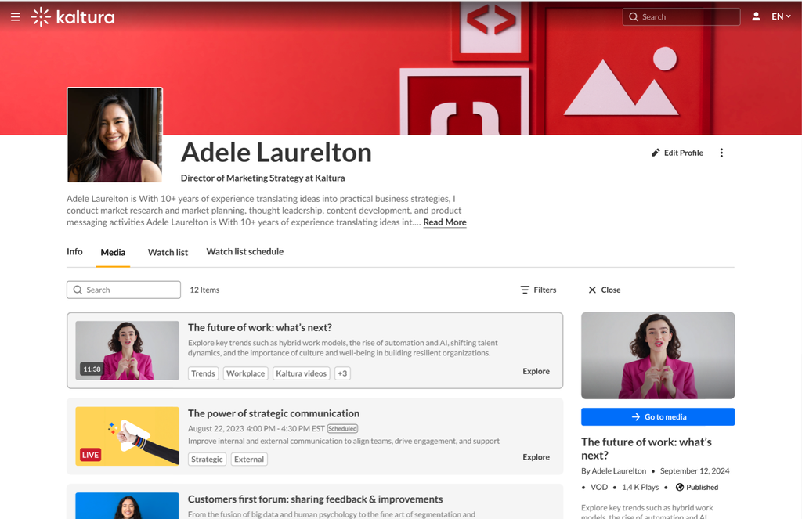This screenshot has height=519, width=802.
Task: Click the 11:38 duration badge
Action: pyautogui.click(x=92, y=369)
